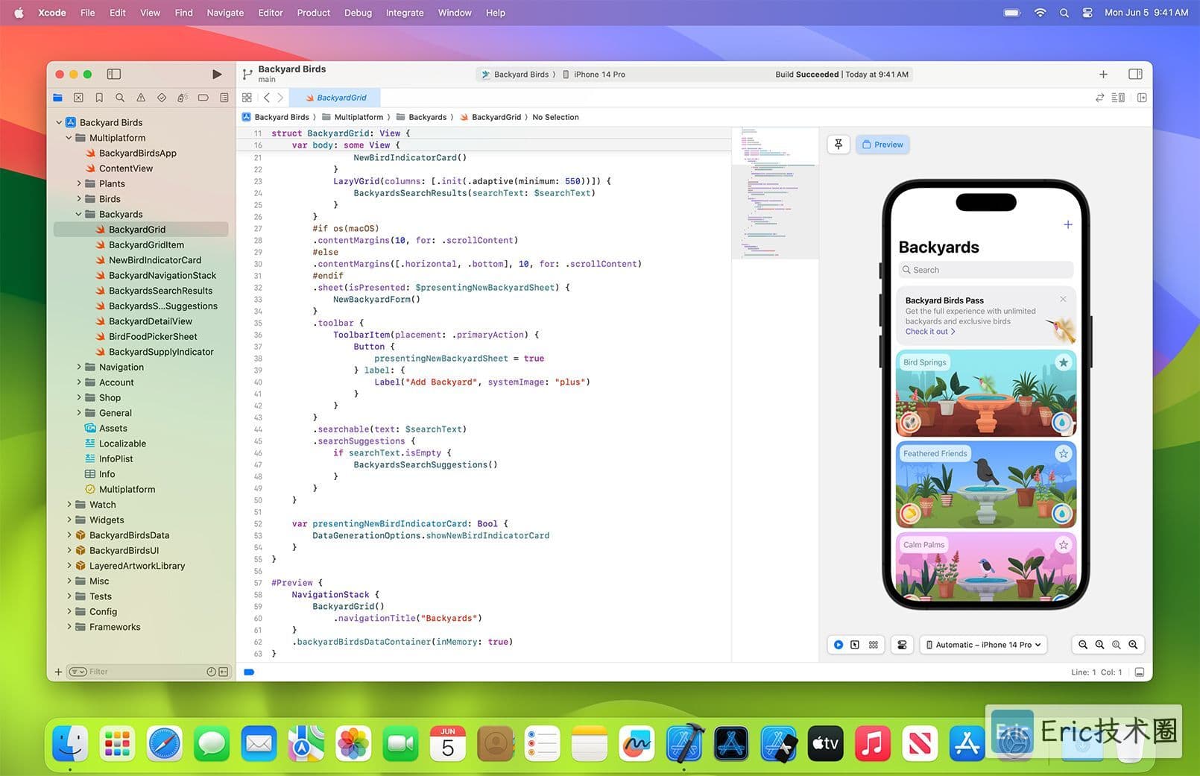1200x776 pixels.
Task: Open the editor options lines menu
Action: pos(1118,98)
